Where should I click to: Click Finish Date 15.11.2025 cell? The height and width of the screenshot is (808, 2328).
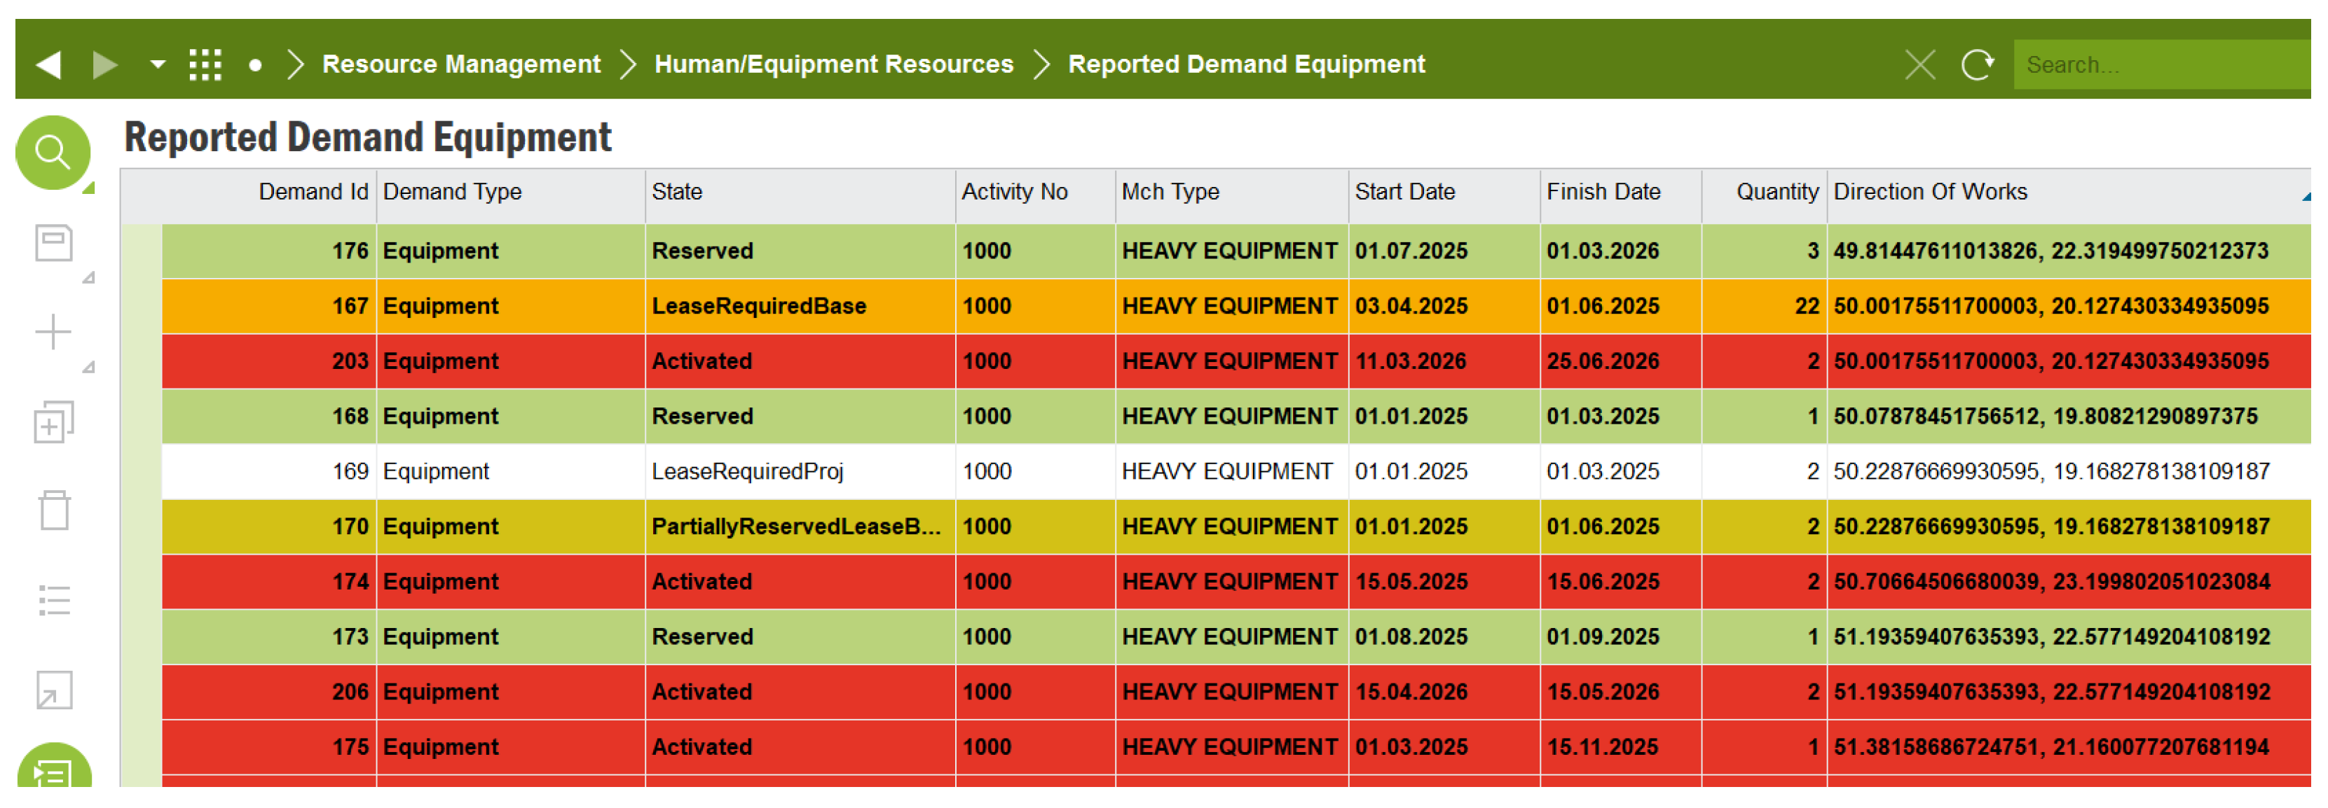point(1620,746)
